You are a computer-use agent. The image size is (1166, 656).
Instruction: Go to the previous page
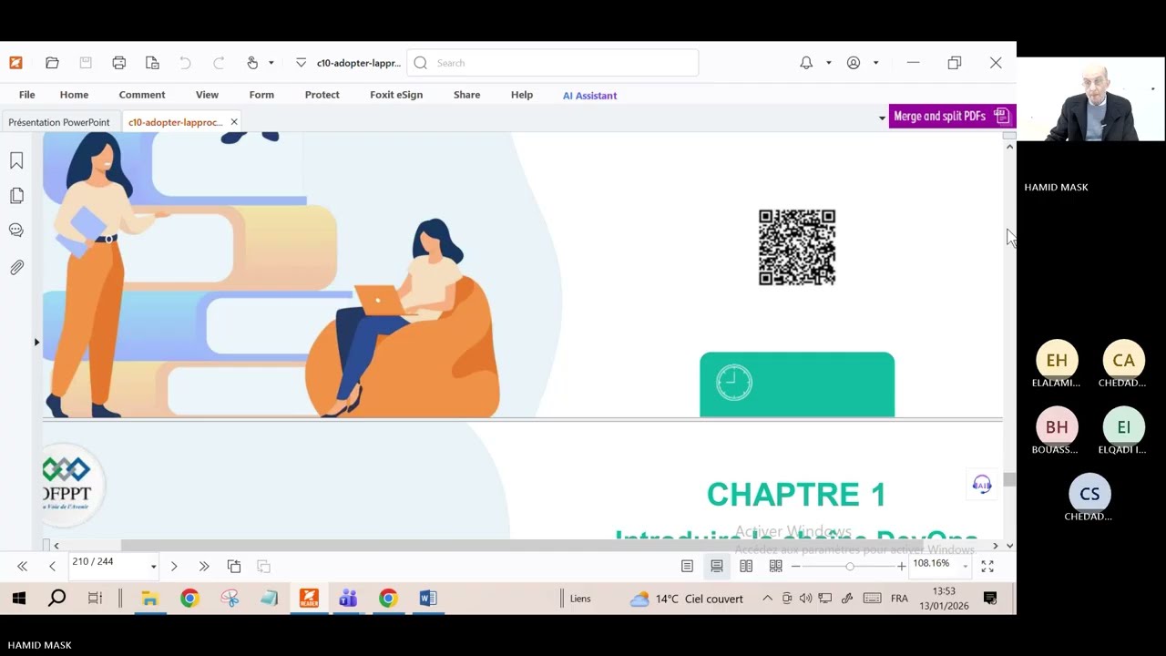52,566
